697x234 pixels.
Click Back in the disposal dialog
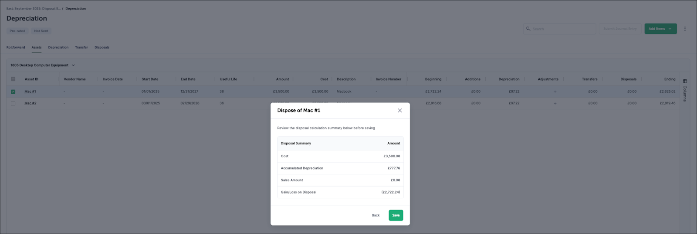376,215
